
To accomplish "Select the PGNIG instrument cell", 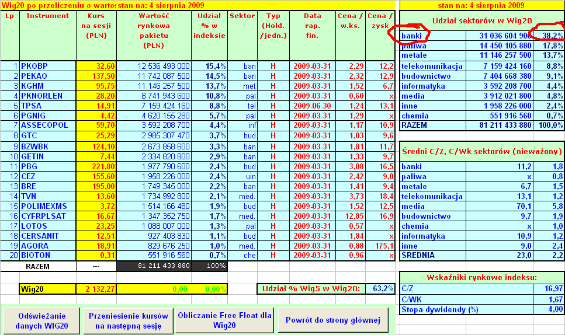I will click(47, 116).
